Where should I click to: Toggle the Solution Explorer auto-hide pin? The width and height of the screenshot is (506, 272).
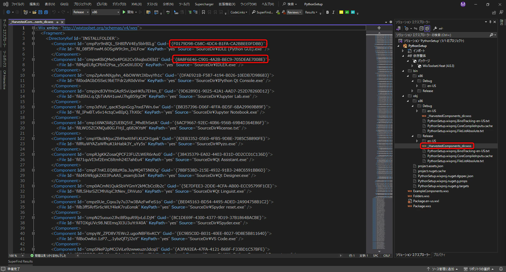tap(490, 22)
